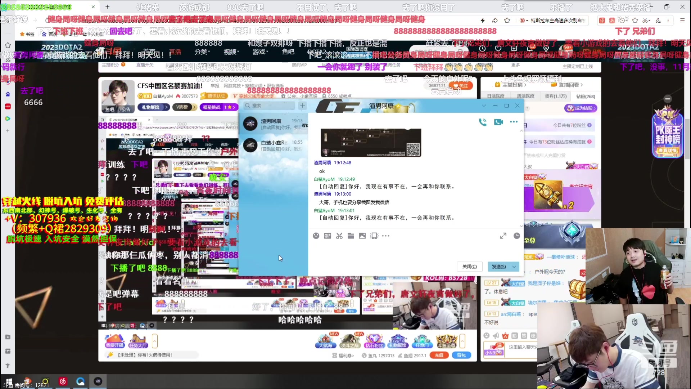This screenshot has height=389, width=691.
Task: Open the chevron dropdown in the QQ title bar
Action: click(x=484, y=106)
